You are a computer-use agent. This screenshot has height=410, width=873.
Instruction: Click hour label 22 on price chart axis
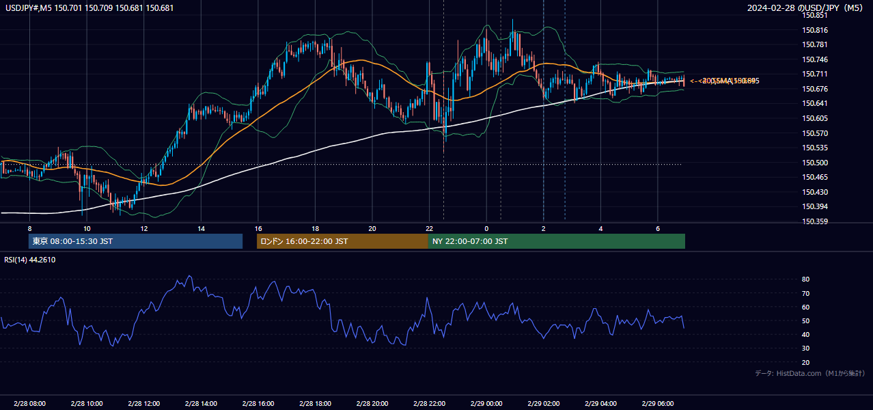pyautogui.click(x=429, y=228)
